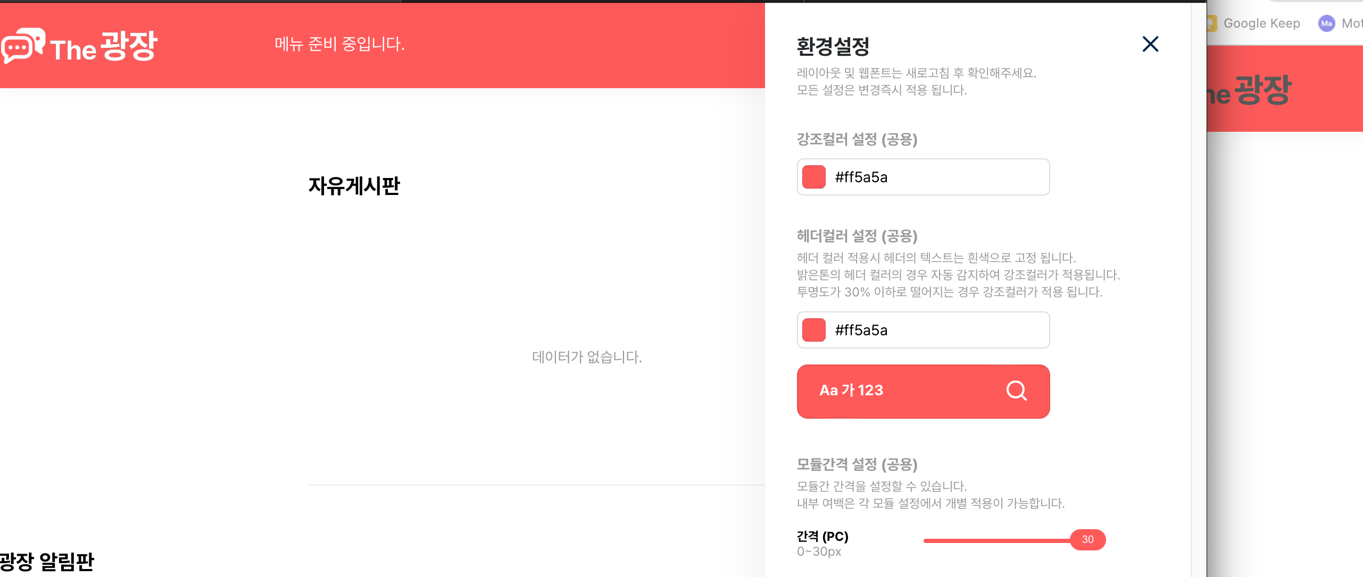Click the red 간격 (PC) slider track
The height and width of the screenshot is (577, 1363).
tap(997, 540)
